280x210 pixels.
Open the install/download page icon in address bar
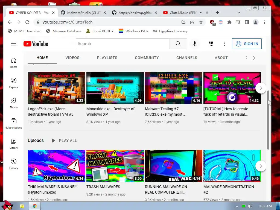point(183,22)
